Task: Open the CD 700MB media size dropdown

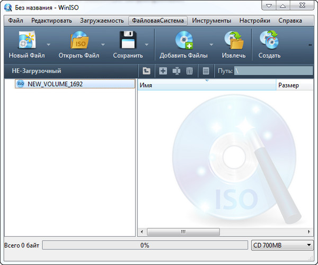Action: [x=282, y=245]
